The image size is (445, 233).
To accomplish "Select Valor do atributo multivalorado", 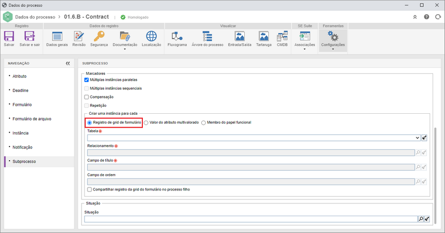I will [x=146, y=123].
